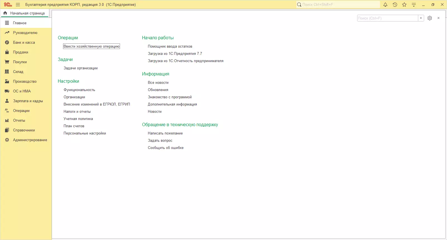
Task: Open Знакомство с программой
Action: coord(170,97)
